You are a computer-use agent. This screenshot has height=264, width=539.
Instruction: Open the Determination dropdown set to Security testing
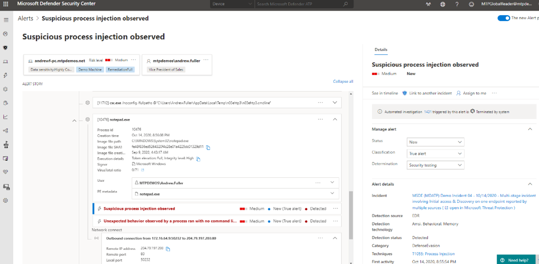[435, 165]
